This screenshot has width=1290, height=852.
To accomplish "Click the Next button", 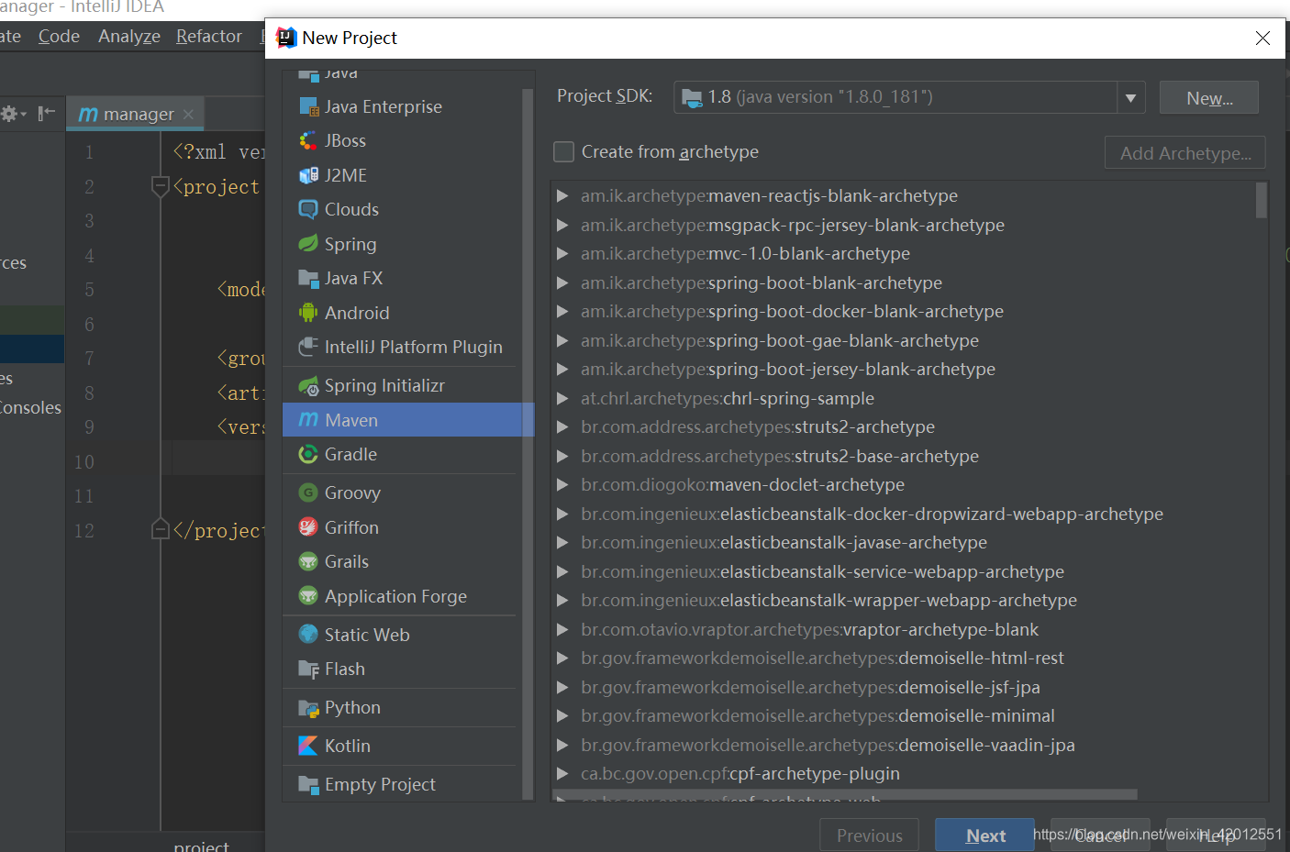I will click(984, 835).
